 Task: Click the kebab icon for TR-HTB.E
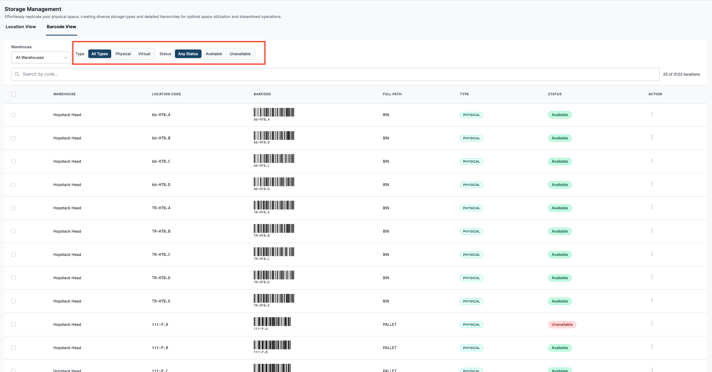click(x=652, y=300)
